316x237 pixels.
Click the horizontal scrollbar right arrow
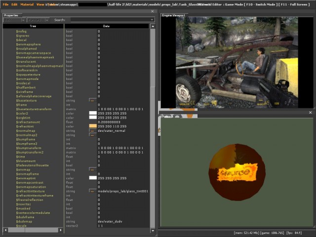(x=61, y=230)
